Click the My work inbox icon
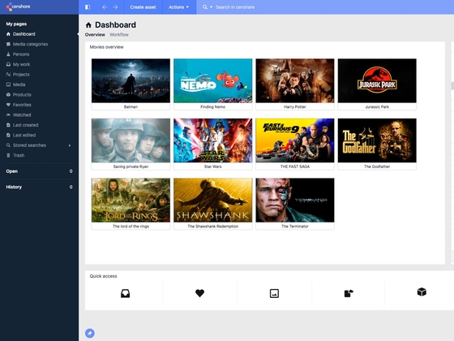The height and width of the screenshot is (341, 454). 8,64
